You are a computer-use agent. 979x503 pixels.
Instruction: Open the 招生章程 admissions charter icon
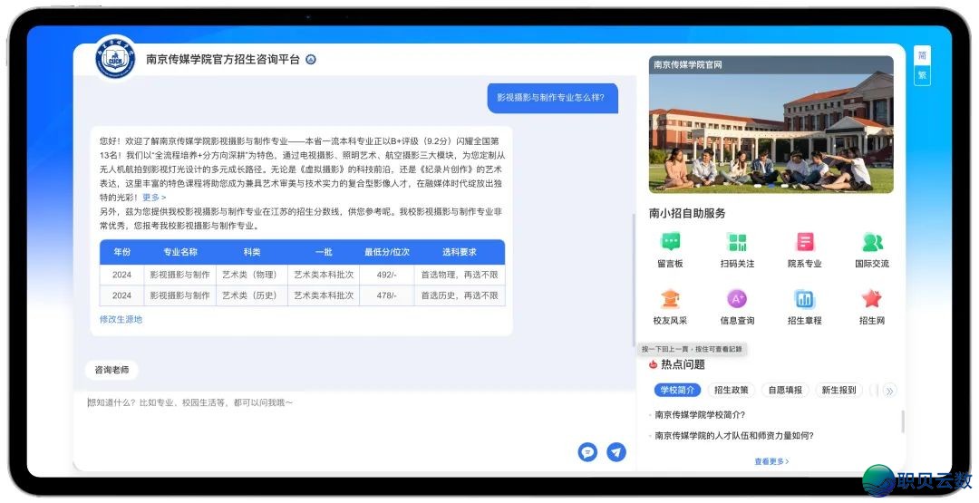(805, 299)
